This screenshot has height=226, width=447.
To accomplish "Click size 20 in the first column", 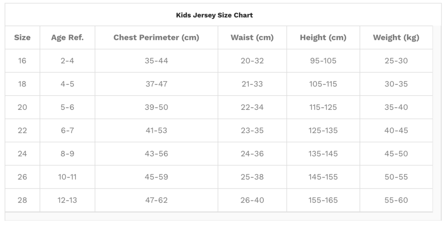I will point(22,107).
